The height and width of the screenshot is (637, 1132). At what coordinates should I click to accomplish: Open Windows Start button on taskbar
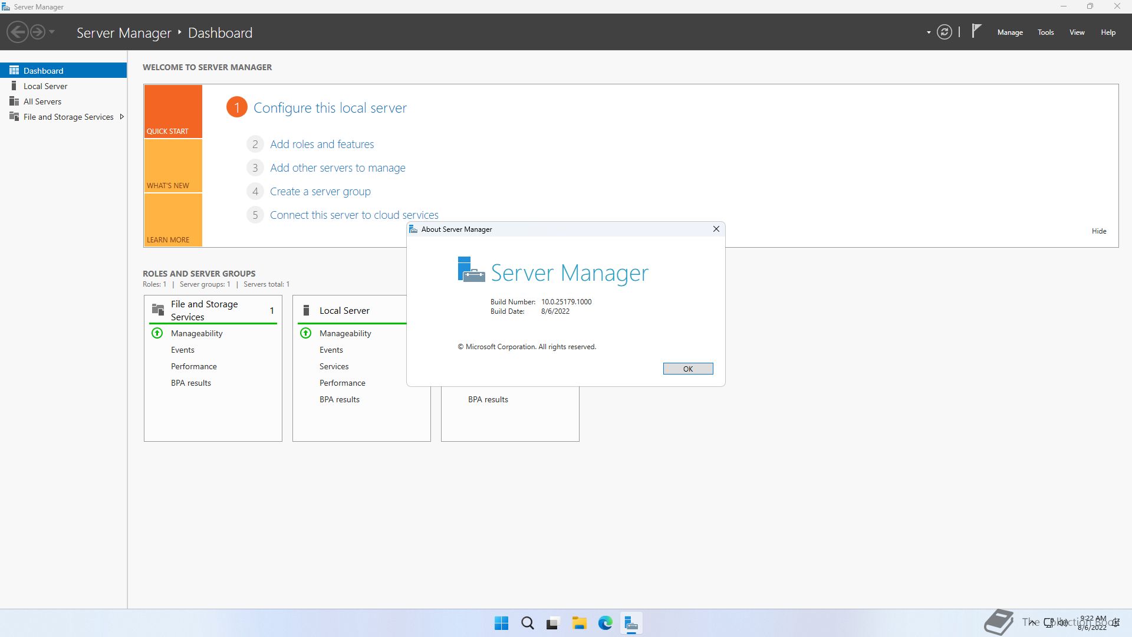pos(501,623)
